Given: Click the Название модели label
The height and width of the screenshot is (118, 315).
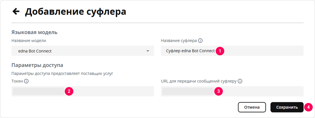Looking at the screenshot, I should [29, 41].
